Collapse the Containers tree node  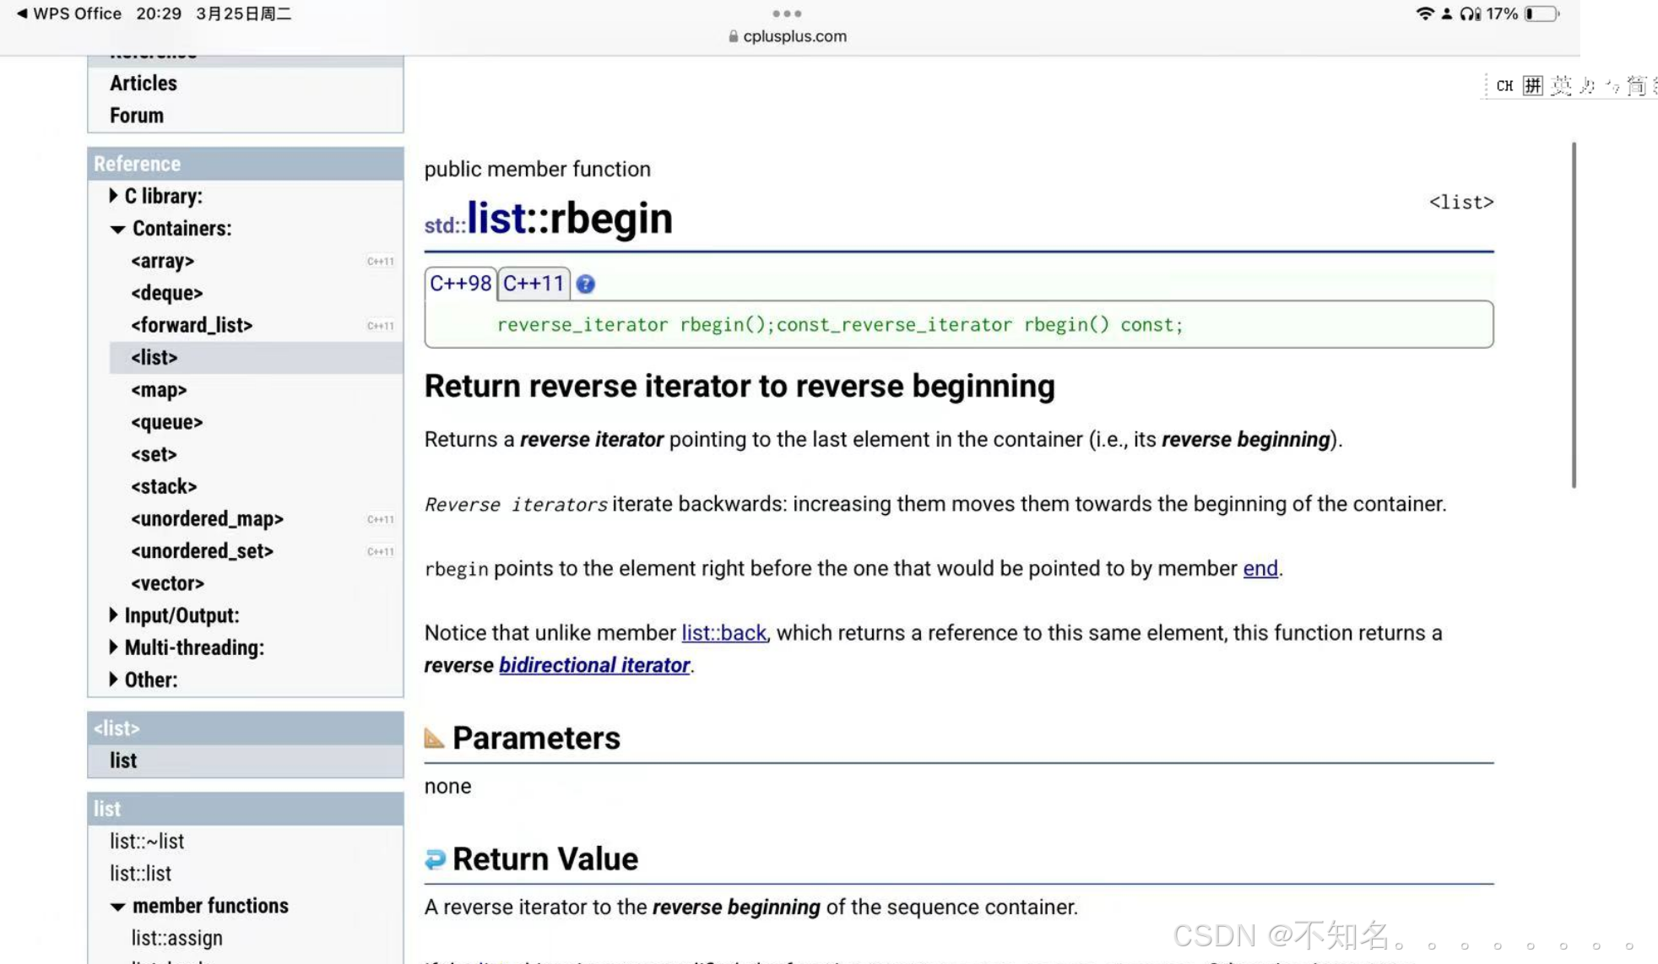point(117,229)
